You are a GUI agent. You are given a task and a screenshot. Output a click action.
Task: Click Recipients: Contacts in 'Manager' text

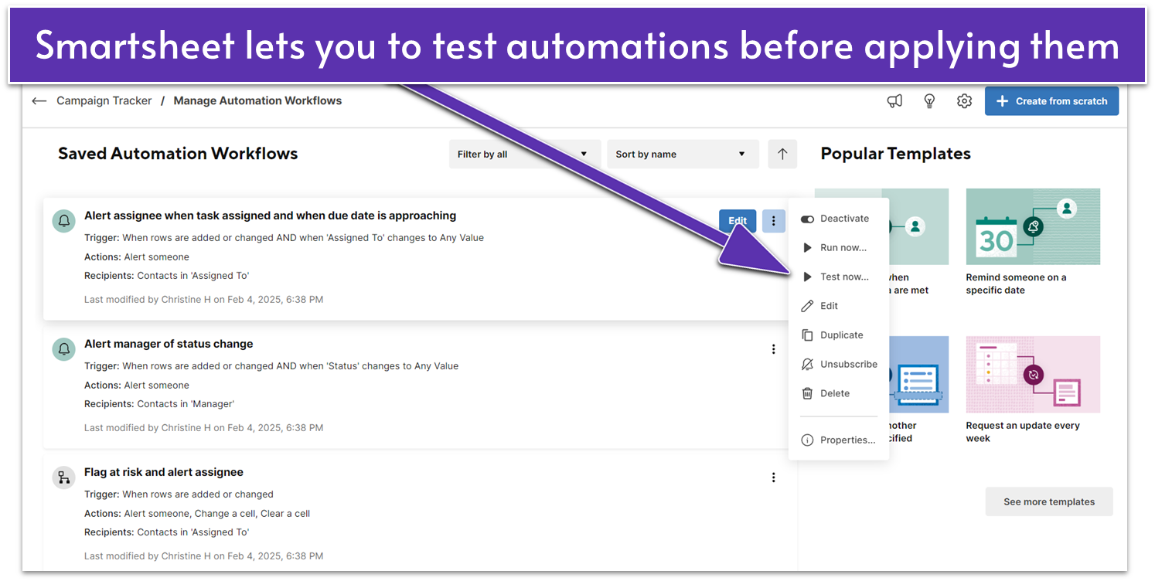click(159, 404)
